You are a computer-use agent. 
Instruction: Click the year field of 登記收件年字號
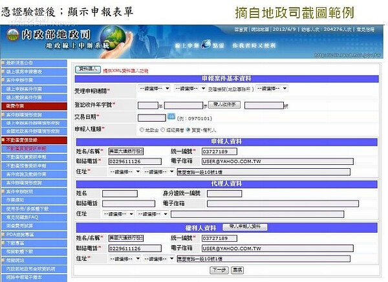point(148,105)
